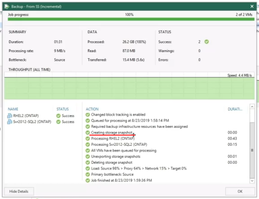This screenshot has width=259, height=199.
Task: Click the ACTION column header
Action: click(92, 109)
